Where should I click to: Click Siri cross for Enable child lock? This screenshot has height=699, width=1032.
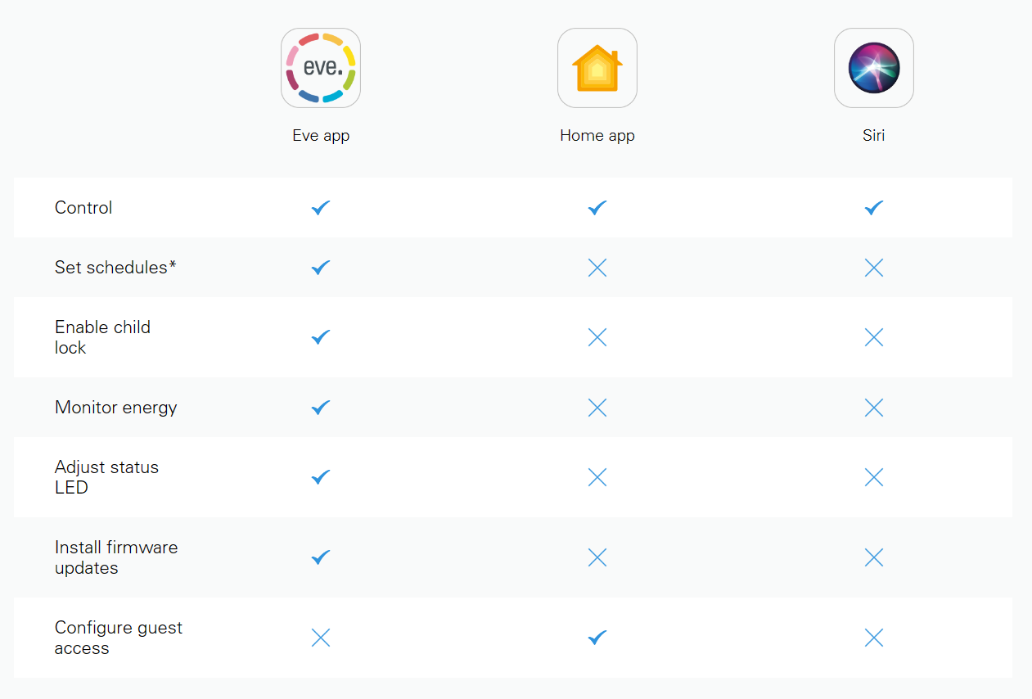tap(874, 337)
